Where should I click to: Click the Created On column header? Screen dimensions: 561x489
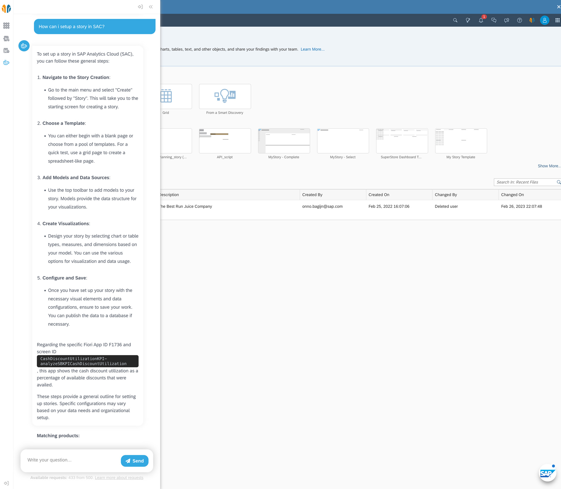[x=379, y=195]
